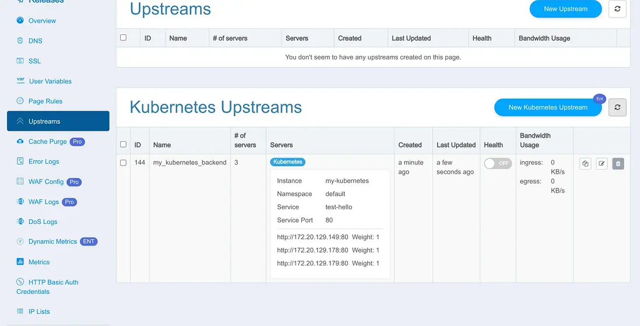Viewport: 640px width, 326px height.
Task: Refresh the Kubernetes Upstreams table
Action: (x=617, y=107)
